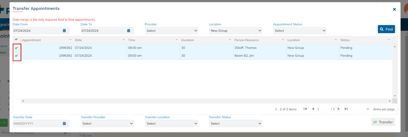Viewport: 408px width, 137px height.
Task: Open the Date From calendar picker
Action: pyautogui.click(x=64, y=31)
